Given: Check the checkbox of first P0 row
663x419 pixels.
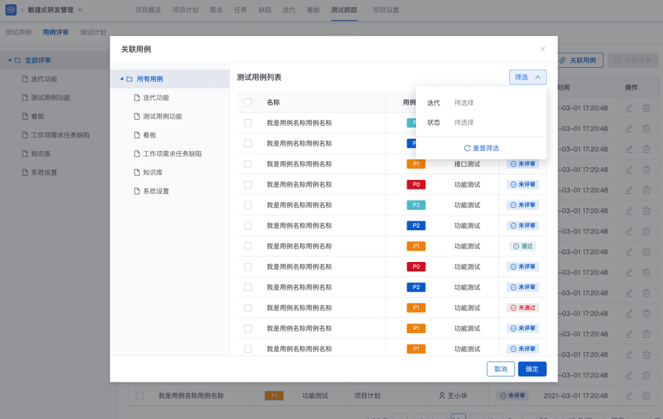Looking at the screenshot, I should (x=248, y=185).
